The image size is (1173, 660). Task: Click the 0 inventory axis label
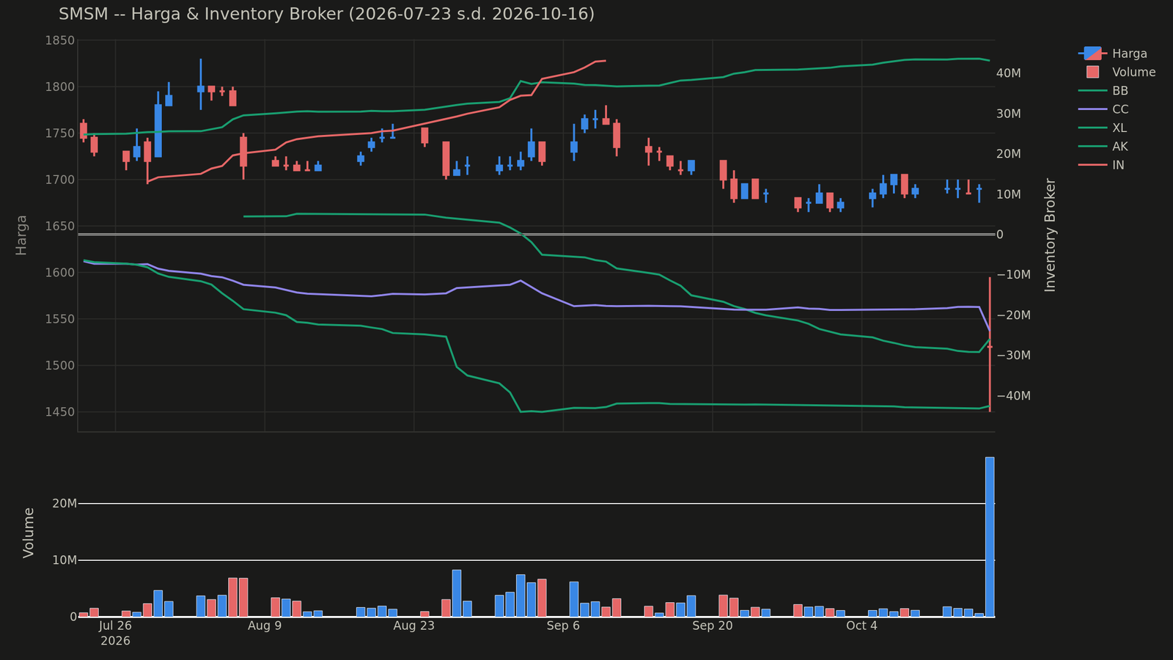pyautogui.click(x=1000, y=235)
